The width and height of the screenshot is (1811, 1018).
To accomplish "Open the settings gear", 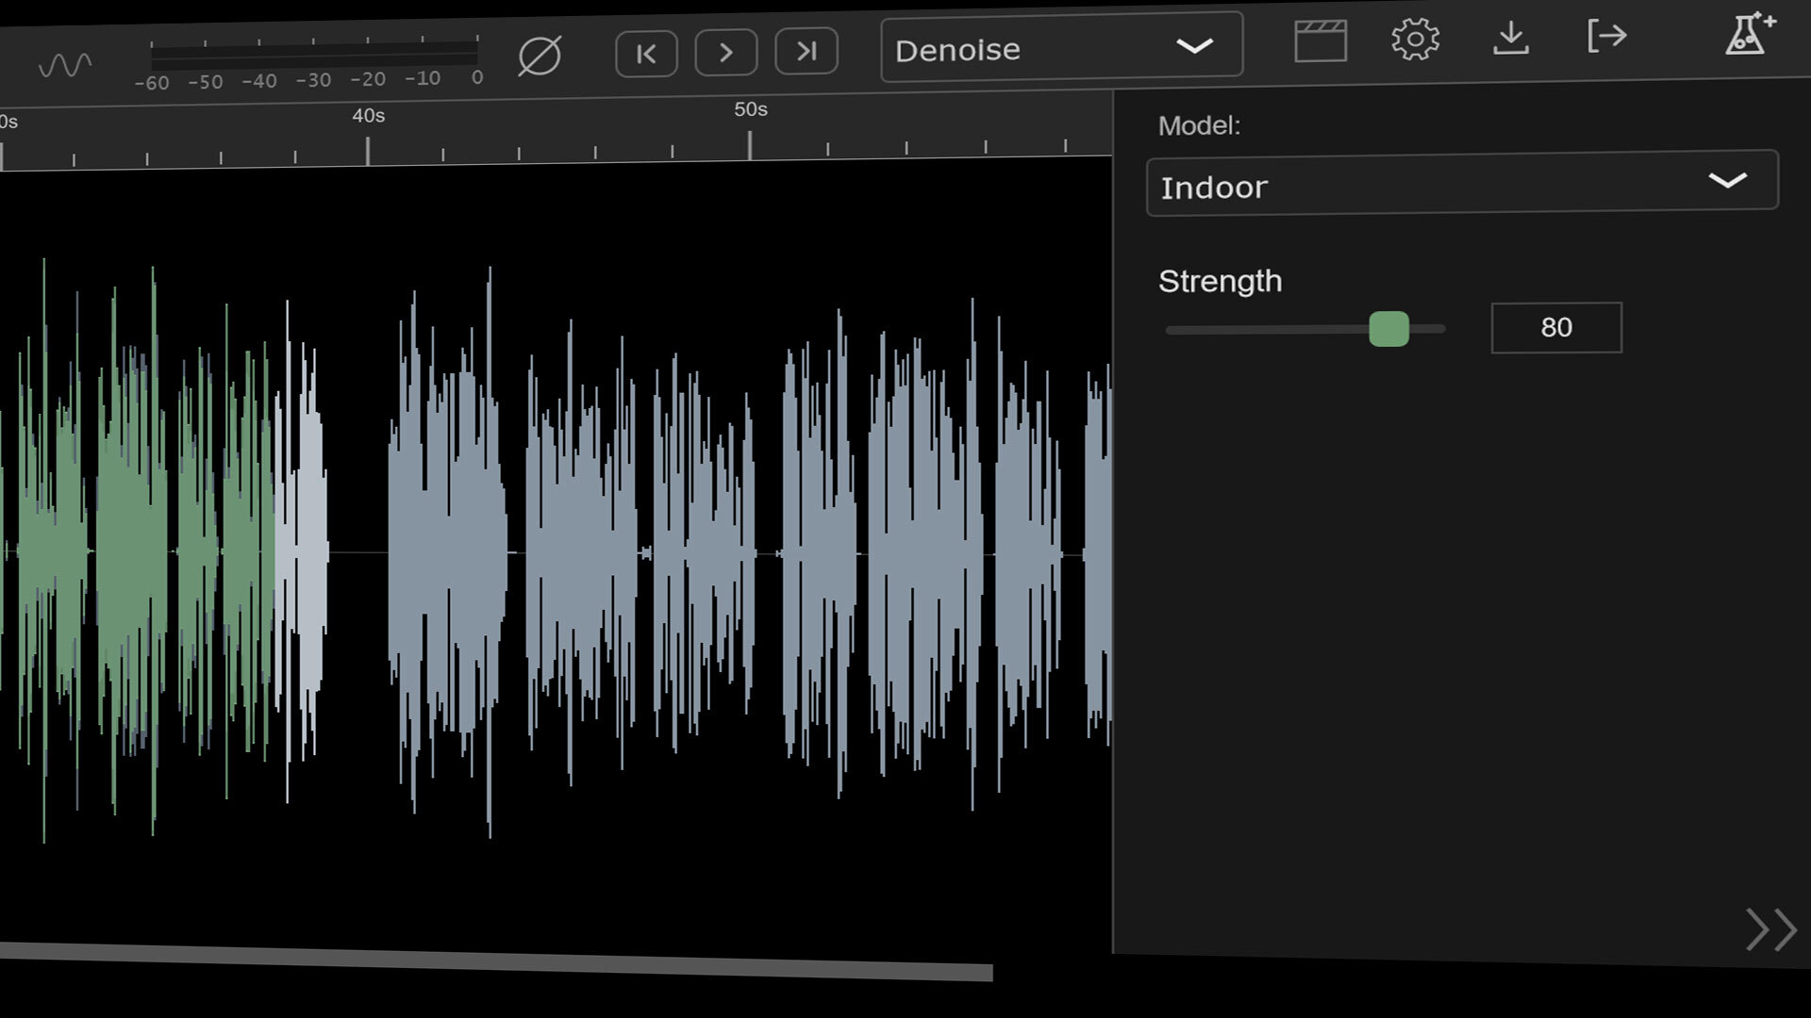I will (x=1415, y=39).
